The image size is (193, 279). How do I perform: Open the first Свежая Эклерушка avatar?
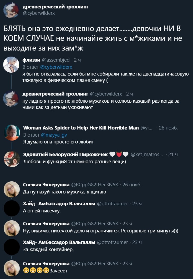[12, 189]
